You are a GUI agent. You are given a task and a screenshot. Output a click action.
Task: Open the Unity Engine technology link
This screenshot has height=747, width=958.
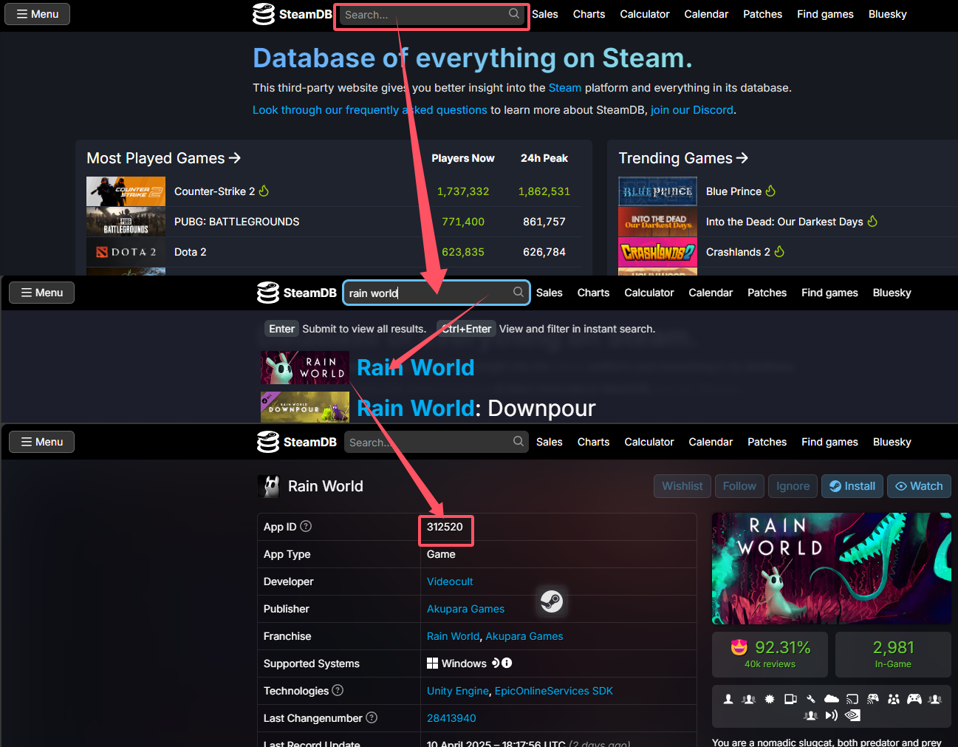pyautogui.click(x=458, y=691)
